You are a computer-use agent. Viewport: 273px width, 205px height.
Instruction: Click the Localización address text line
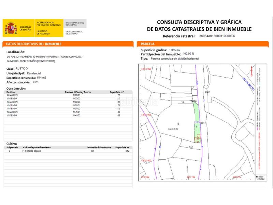[45, 57]
